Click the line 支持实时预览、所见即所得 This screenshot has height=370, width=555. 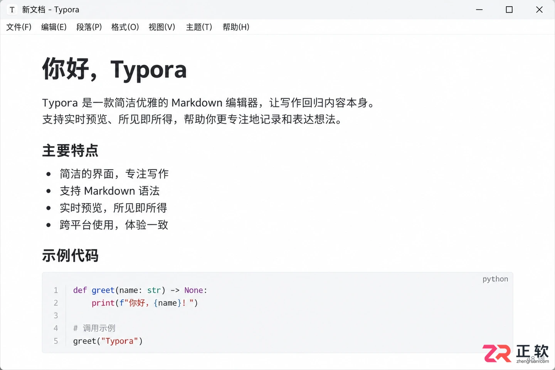click(192, 119)
